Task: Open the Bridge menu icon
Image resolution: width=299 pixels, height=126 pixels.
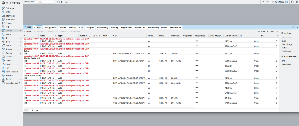Action: (x=3, y=23)
